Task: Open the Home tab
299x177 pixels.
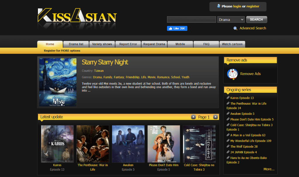Action: (50, 44)
